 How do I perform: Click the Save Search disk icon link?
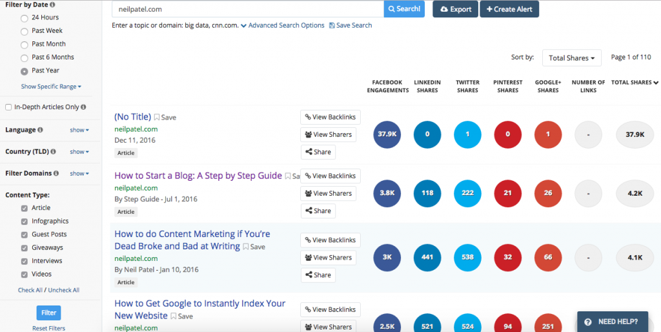coord(351,25)
